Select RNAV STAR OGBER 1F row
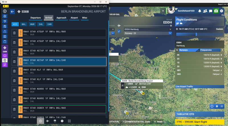This screenshot has height=126, width=228. [x=62, y=109]
